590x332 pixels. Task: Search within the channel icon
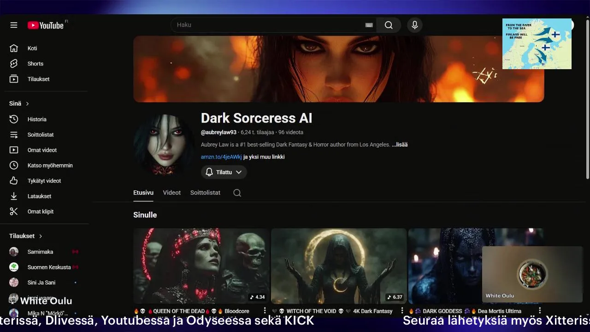[x=237, y=193]
